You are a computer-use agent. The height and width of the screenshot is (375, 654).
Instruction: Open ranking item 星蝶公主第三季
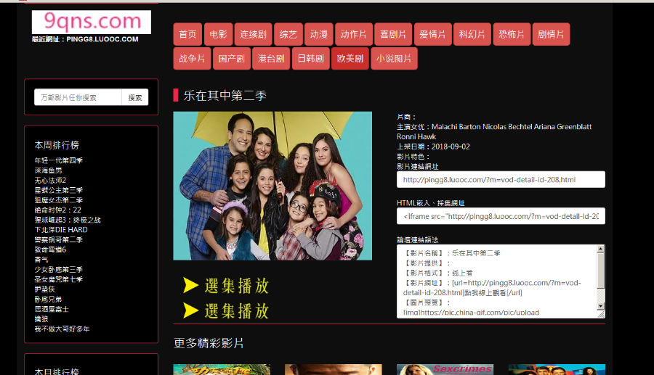tap(58, 190)
